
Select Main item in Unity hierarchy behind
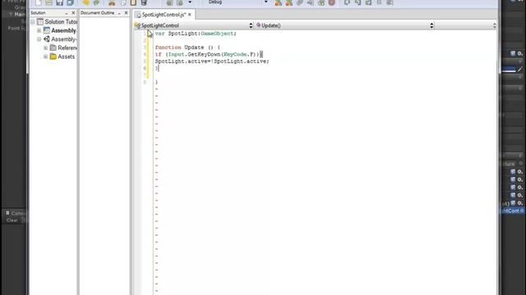(20, 15)
